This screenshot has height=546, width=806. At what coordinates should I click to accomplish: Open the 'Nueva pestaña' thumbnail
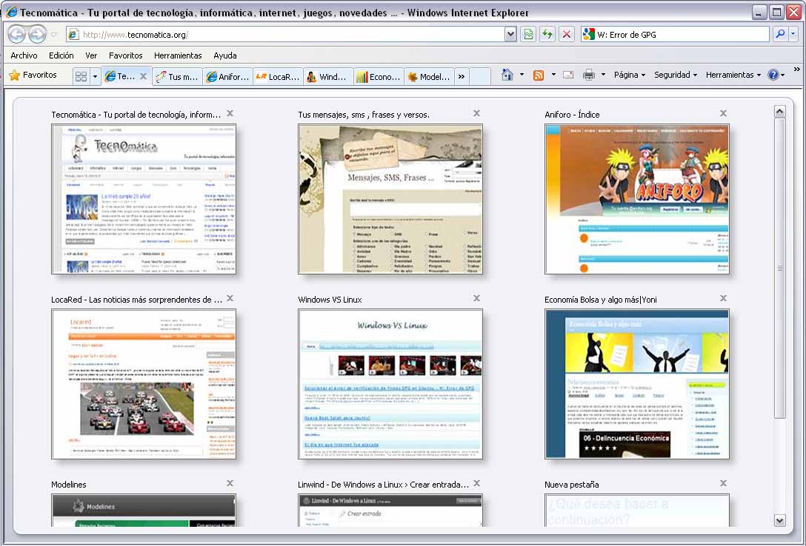[637, 510]
